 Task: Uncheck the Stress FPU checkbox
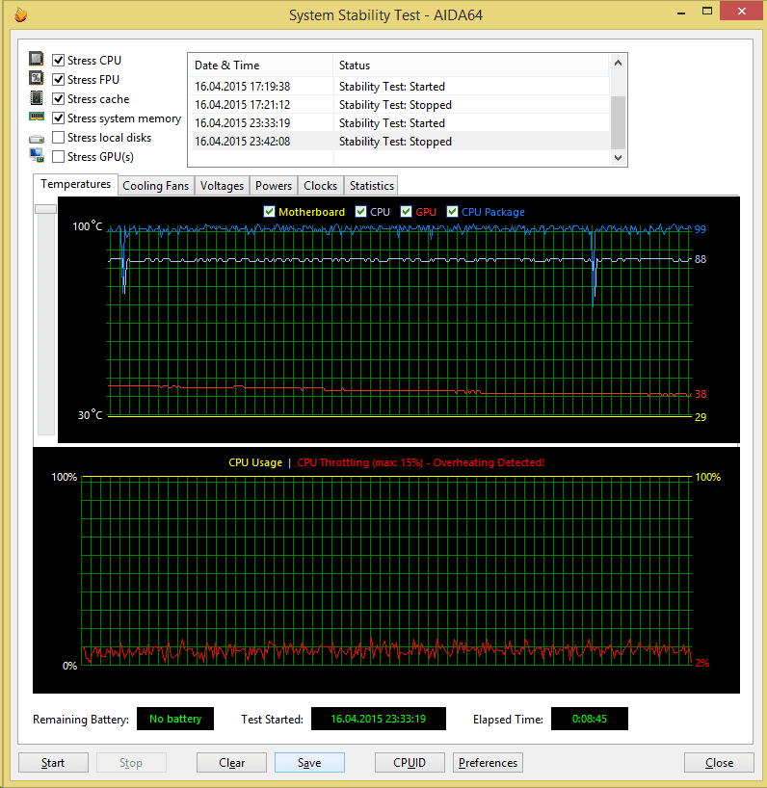[59, 79]
